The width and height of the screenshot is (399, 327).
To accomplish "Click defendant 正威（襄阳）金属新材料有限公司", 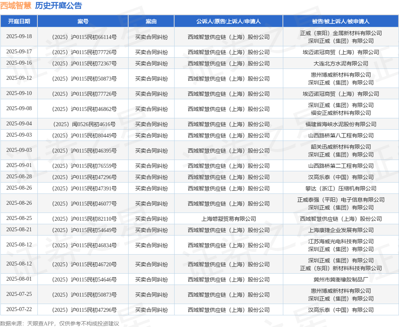I will click(341, 33).
